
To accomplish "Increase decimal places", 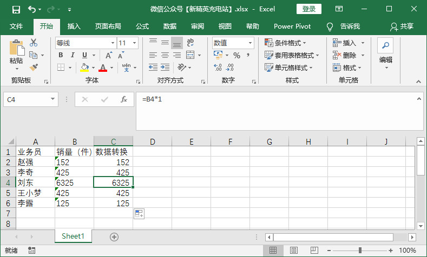I will tap(218, 67).
